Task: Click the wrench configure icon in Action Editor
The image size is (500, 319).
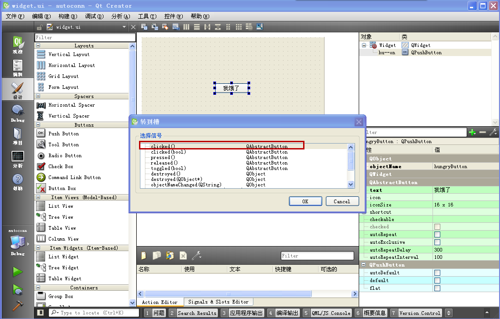Action: 196,256
